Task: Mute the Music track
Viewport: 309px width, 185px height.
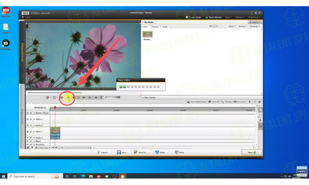Action: click(28, 141)
